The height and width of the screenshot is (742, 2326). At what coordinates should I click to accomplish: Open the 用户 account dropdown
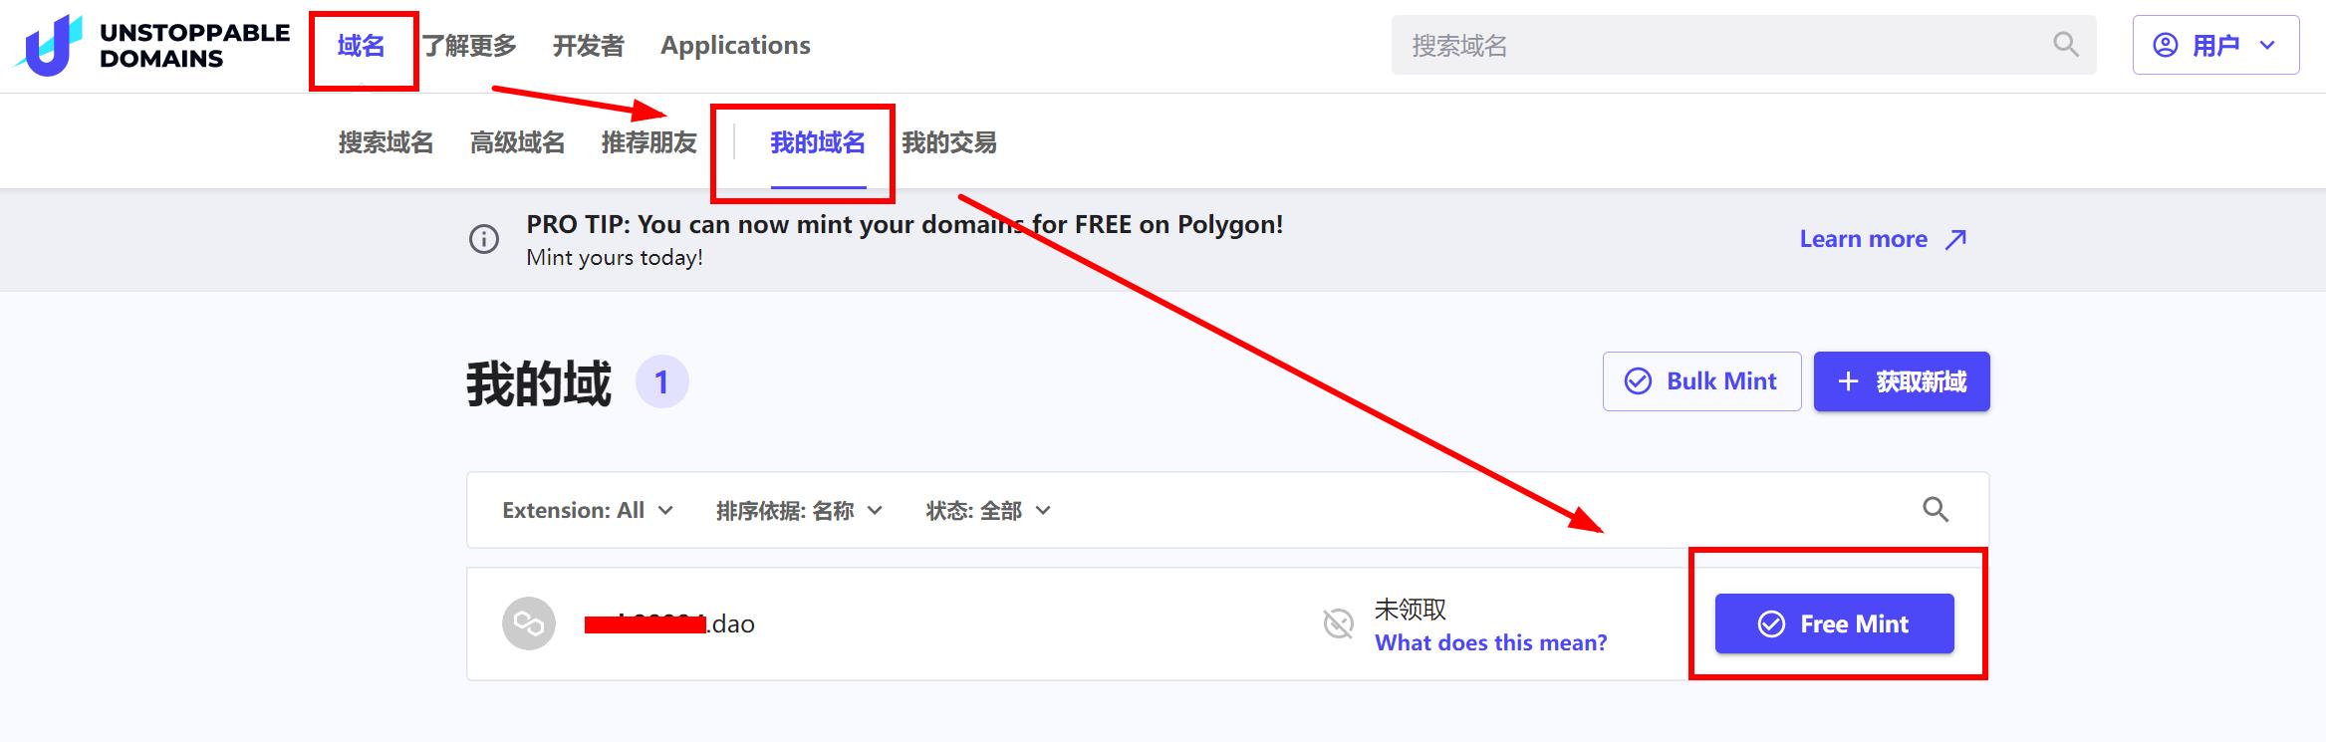coord(2215,45)
